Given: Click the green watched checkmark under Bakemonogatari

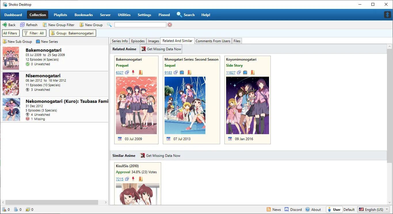Looking at the screenshot, I should (x=28, y=64).
